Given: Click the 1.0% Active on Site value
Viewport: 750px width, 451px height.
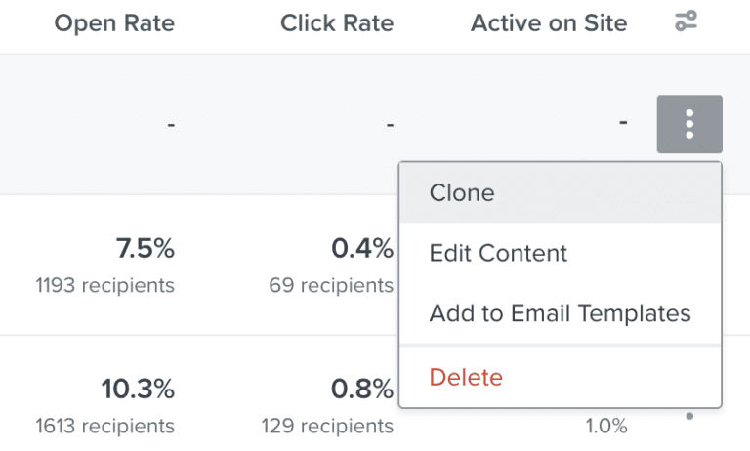Looking at the screenshot, I should pyautogui.click(x=606, y=426).
